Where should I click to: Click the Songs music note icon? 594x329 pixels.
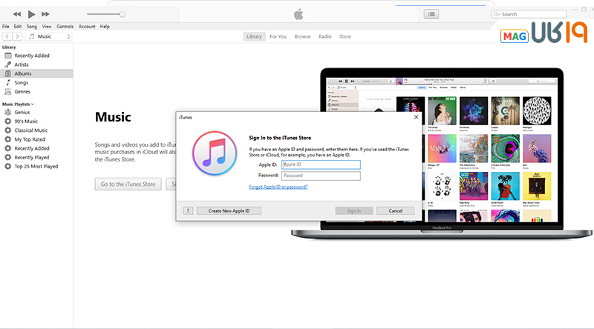(x=8, y=82)
